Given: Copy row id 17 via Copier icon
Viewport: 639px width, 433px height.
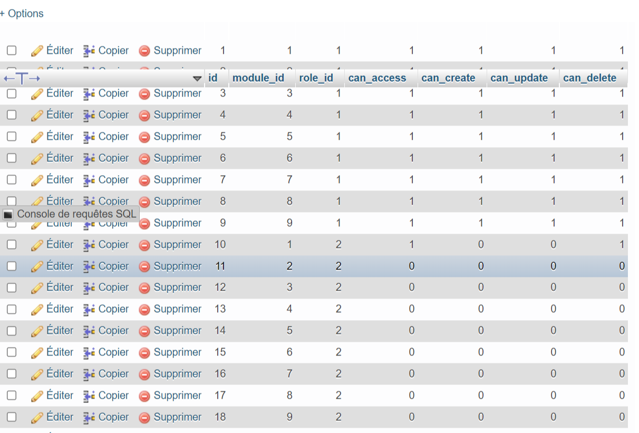Looking at the screenshot, I should click(89, 396).
